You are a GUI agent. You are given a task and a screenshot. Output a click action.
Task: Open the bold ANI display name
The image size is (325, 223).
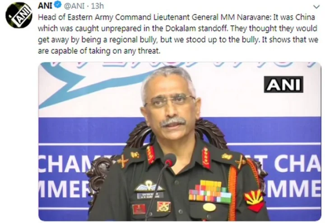(x=45, y=5)
